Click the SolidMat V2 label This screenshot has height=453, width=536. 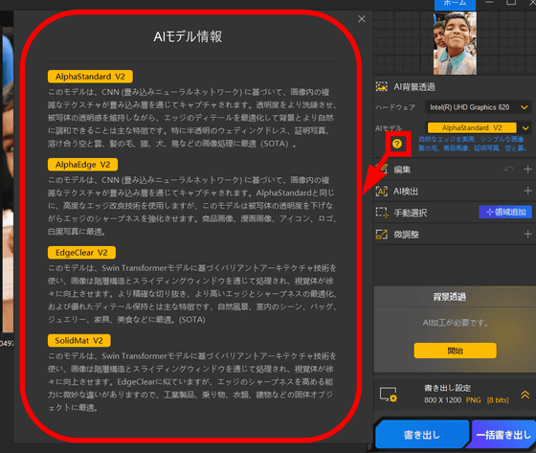coord(78,340)
